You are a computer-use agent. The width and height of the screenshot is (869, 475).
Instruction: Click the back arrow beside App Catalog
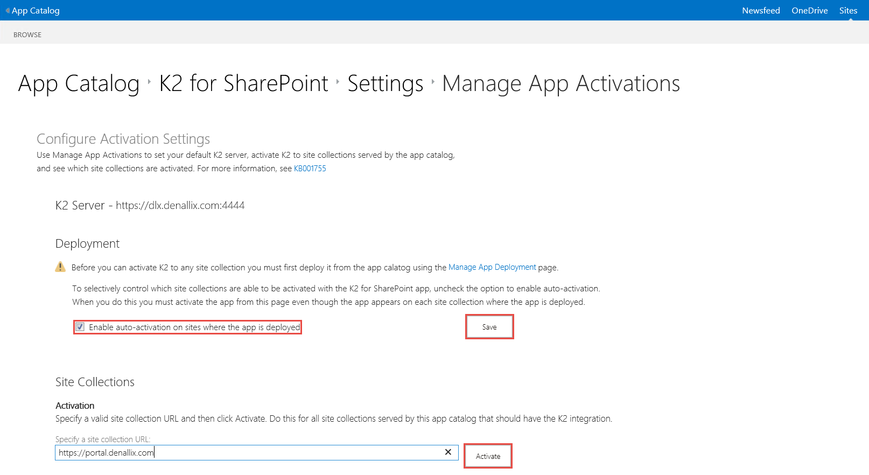click(8, 10)
